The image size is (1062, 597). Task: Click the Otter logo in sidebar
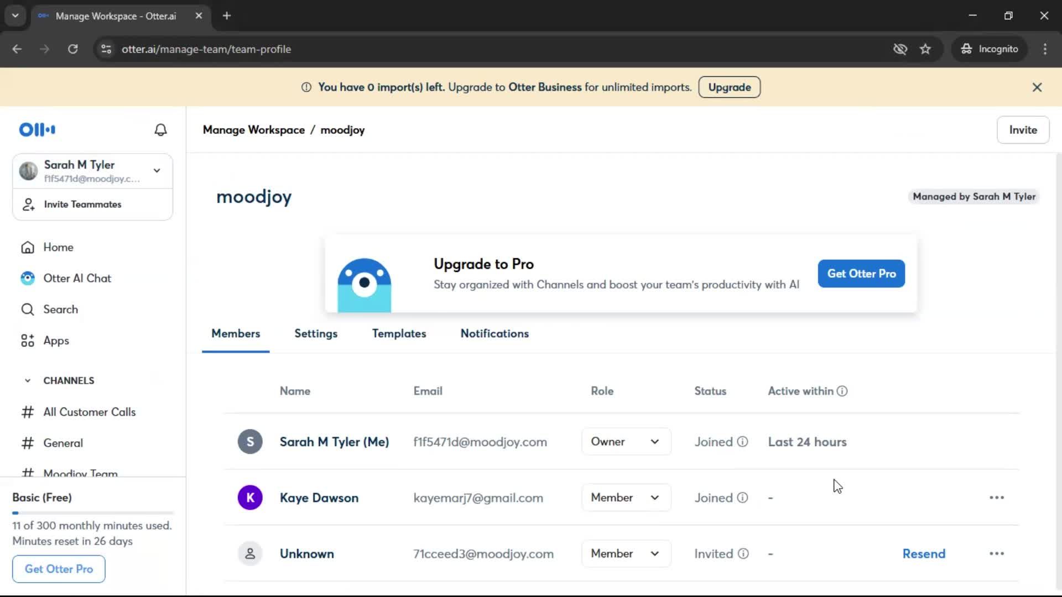(37, 130)
